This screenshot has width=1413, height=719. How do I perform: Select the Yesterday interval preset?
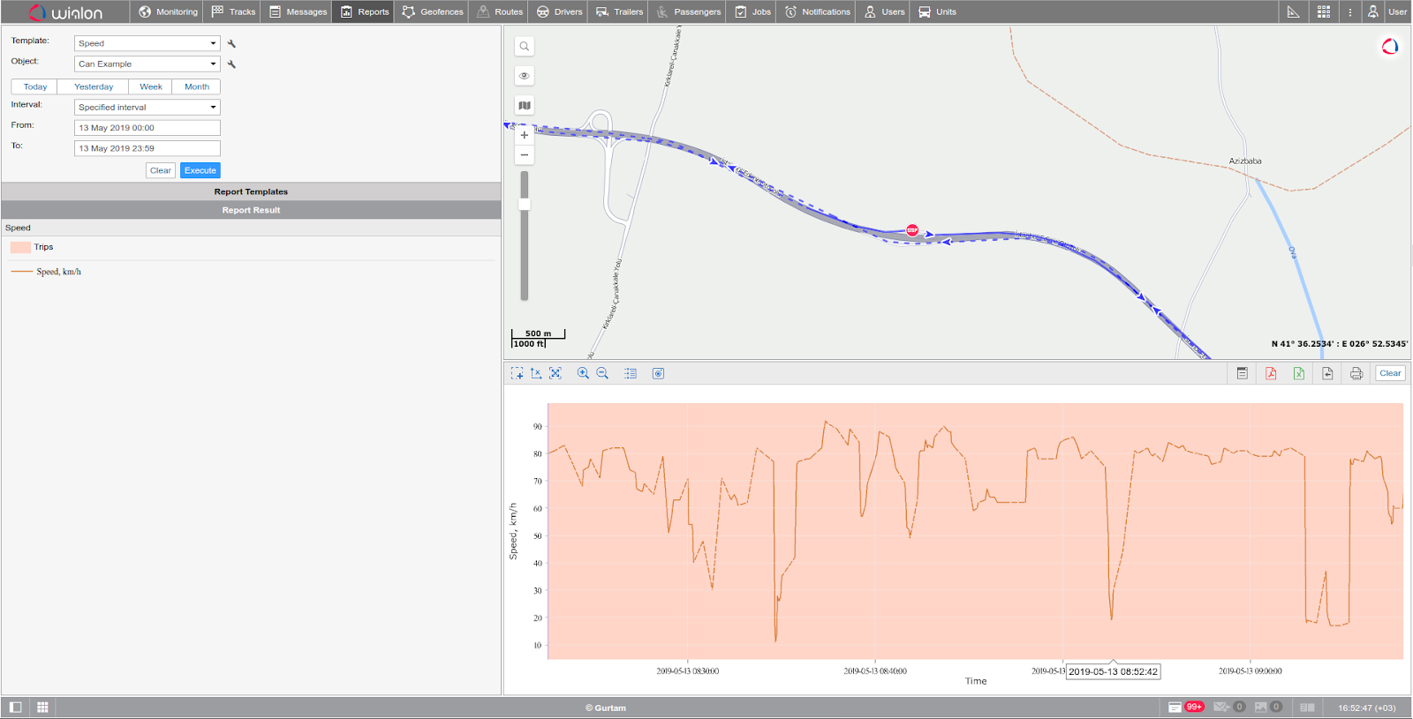pos(93,86)
